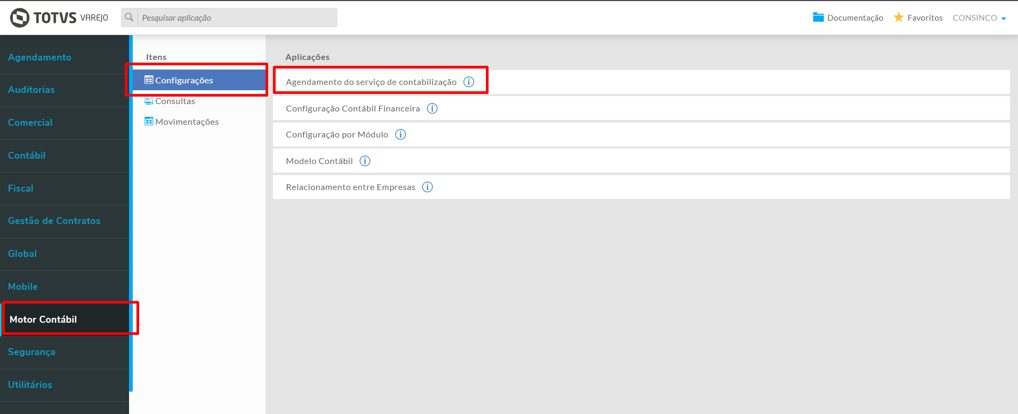Open the Agendamento module
Viewport: 1018px width, 414px height.
click(x=64, y=57)
